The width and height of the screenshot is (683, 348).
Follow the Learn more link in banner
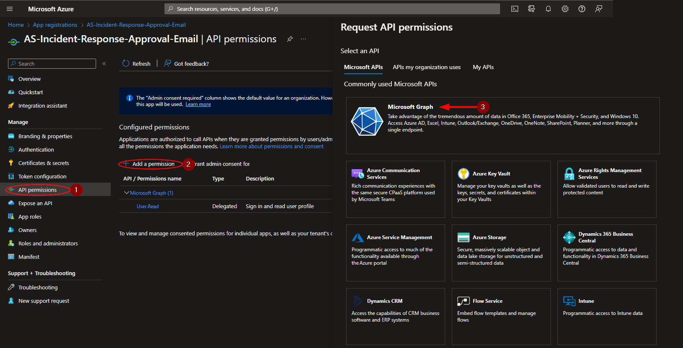tap(198, 104)
